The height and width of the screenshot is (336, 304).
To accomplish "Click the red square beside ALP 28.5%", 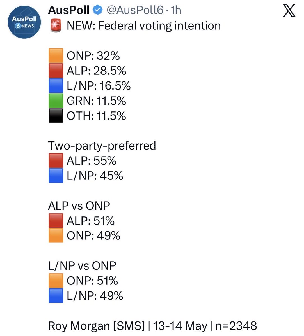I will (x=56, y=71).
